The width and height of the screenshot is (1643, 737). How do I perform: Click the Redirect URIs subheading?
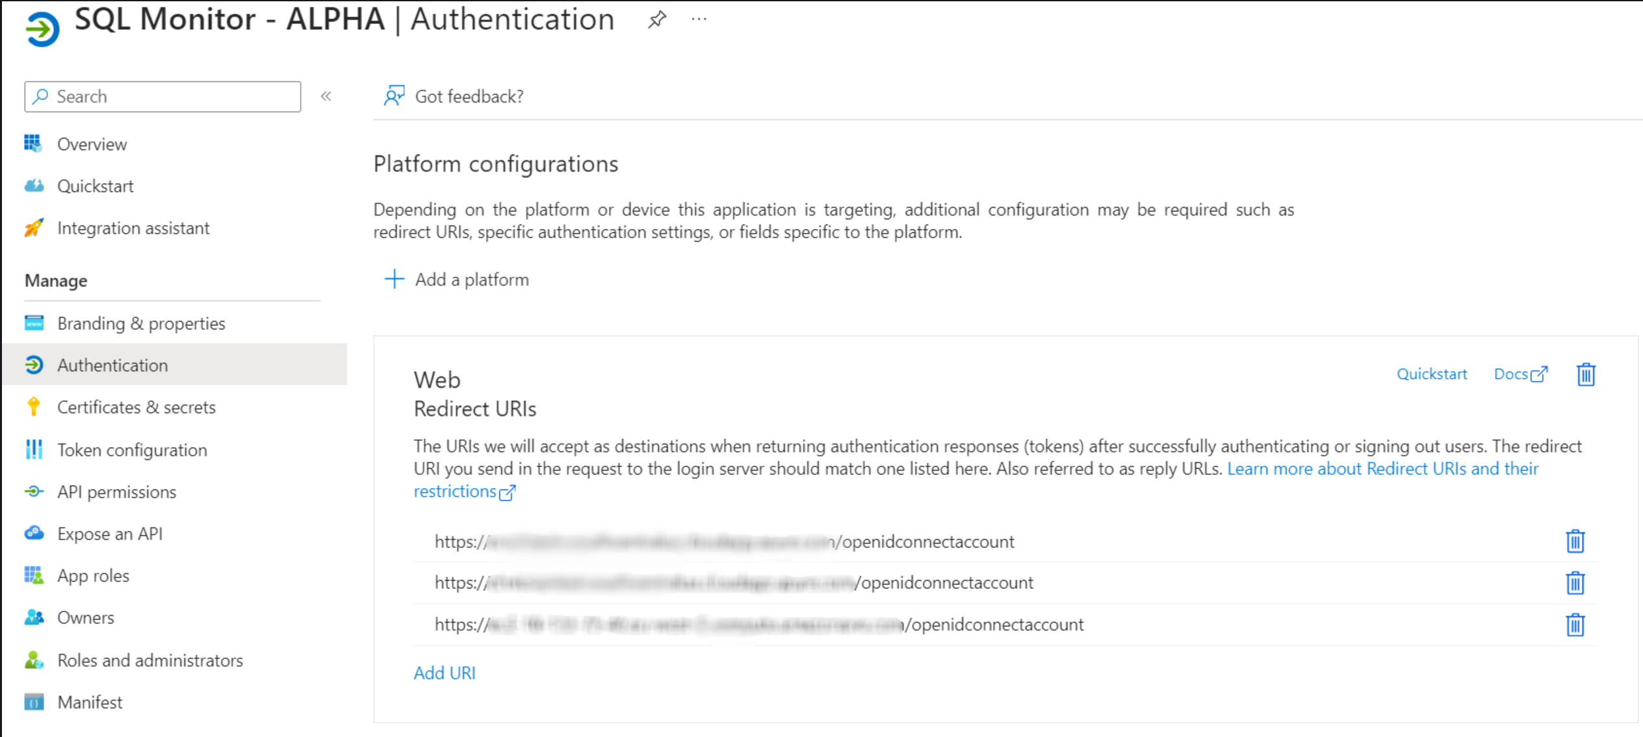[x=475, y=409]
